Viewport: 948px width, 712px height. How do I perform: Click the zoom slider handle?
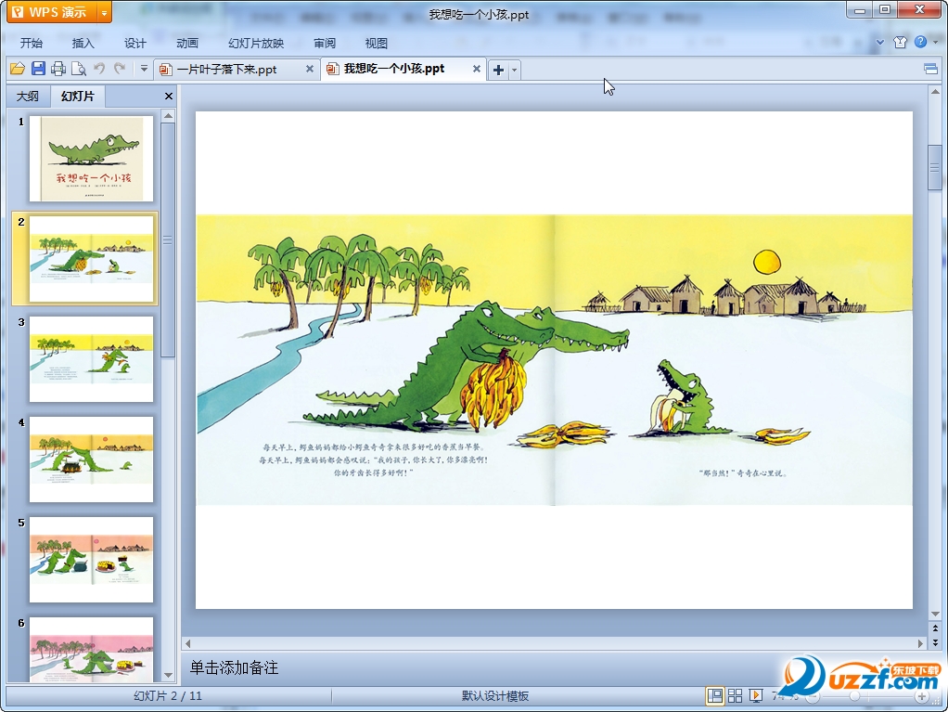[854, 697]
